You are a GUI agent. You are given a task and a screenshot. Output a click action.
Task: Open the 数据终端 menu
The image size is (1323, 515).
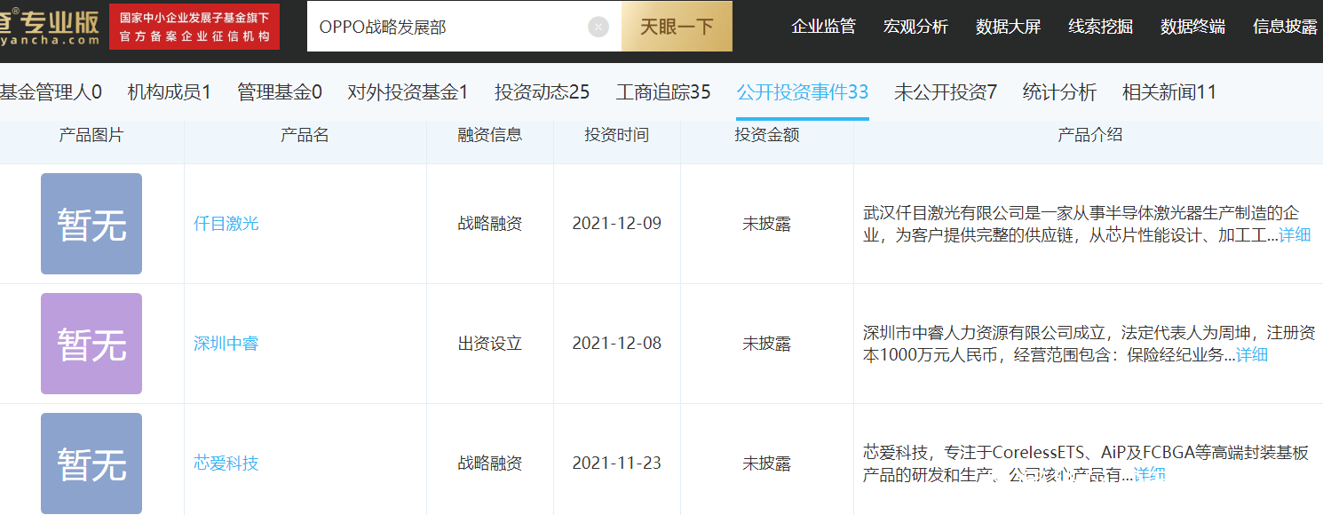click(1192, 27)
